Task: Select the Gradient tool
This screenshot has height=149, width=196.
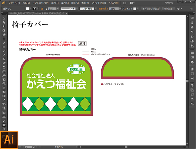Action: (4, 96)
